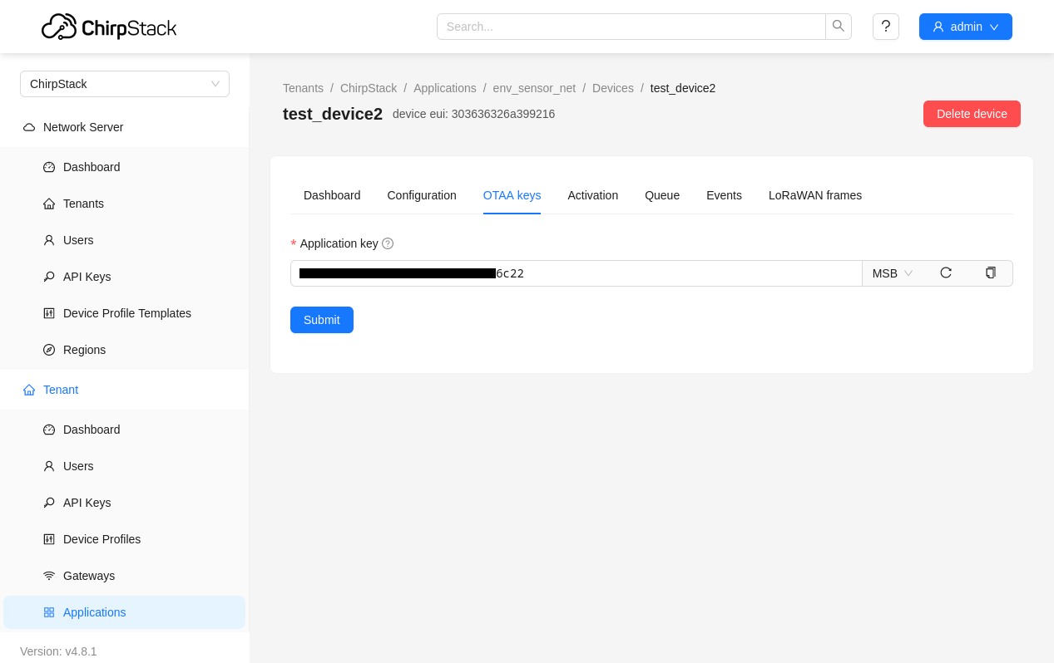
Task: Click the Application key help tooltip icon
Action: click(x=388, y=243)
